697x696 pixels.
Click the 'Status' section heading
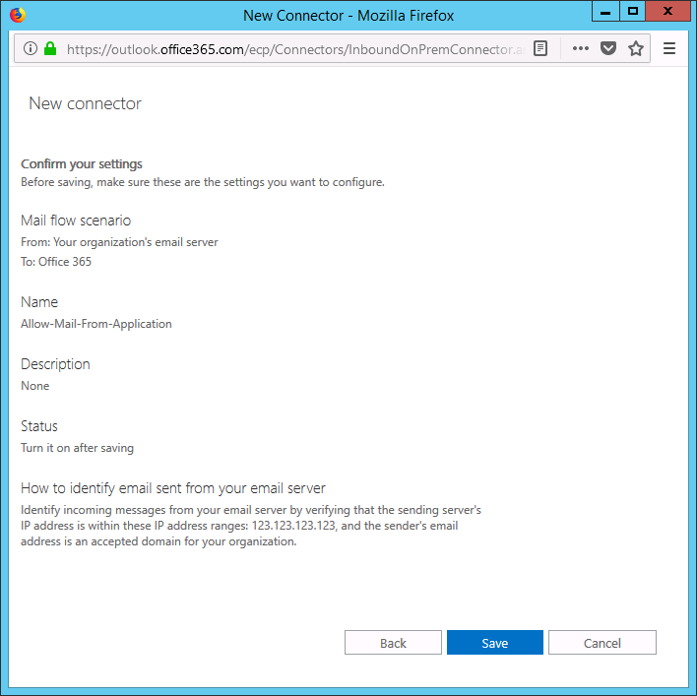point(39,426)
